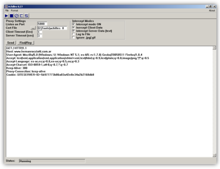Start the proxy with the play icon
Screen dimensions: 220x169
click(6, 16)
